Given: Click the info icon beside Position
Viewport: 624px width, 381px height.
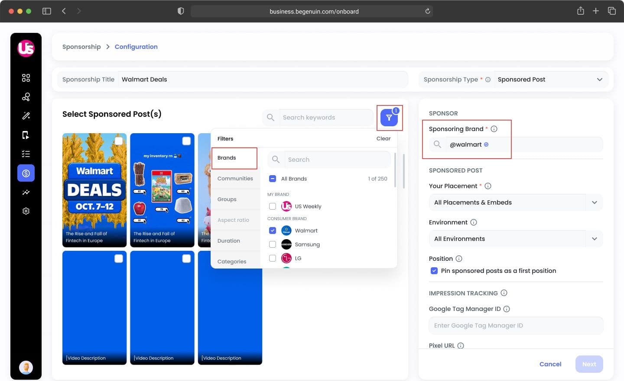Looking at the screenshot, I should pyautogui.click(x=459, y=259).
